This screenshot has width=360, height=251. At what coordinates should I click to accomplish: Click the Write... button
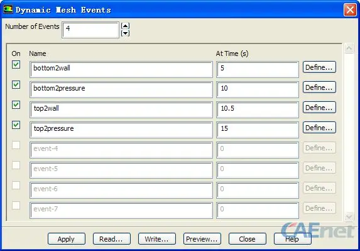[x=157, y=239]
